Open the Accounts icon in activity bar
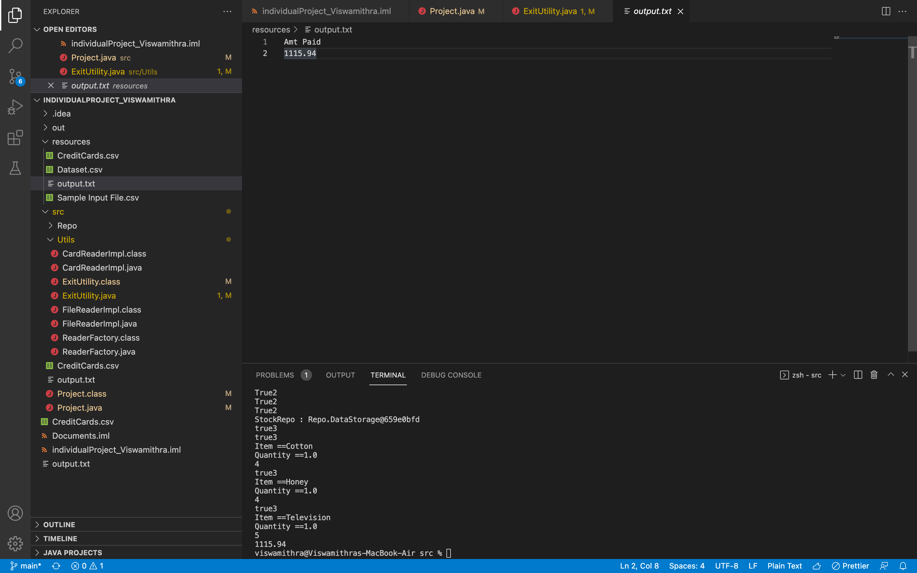This screenshot has width=917, height=573. (15, 513)
